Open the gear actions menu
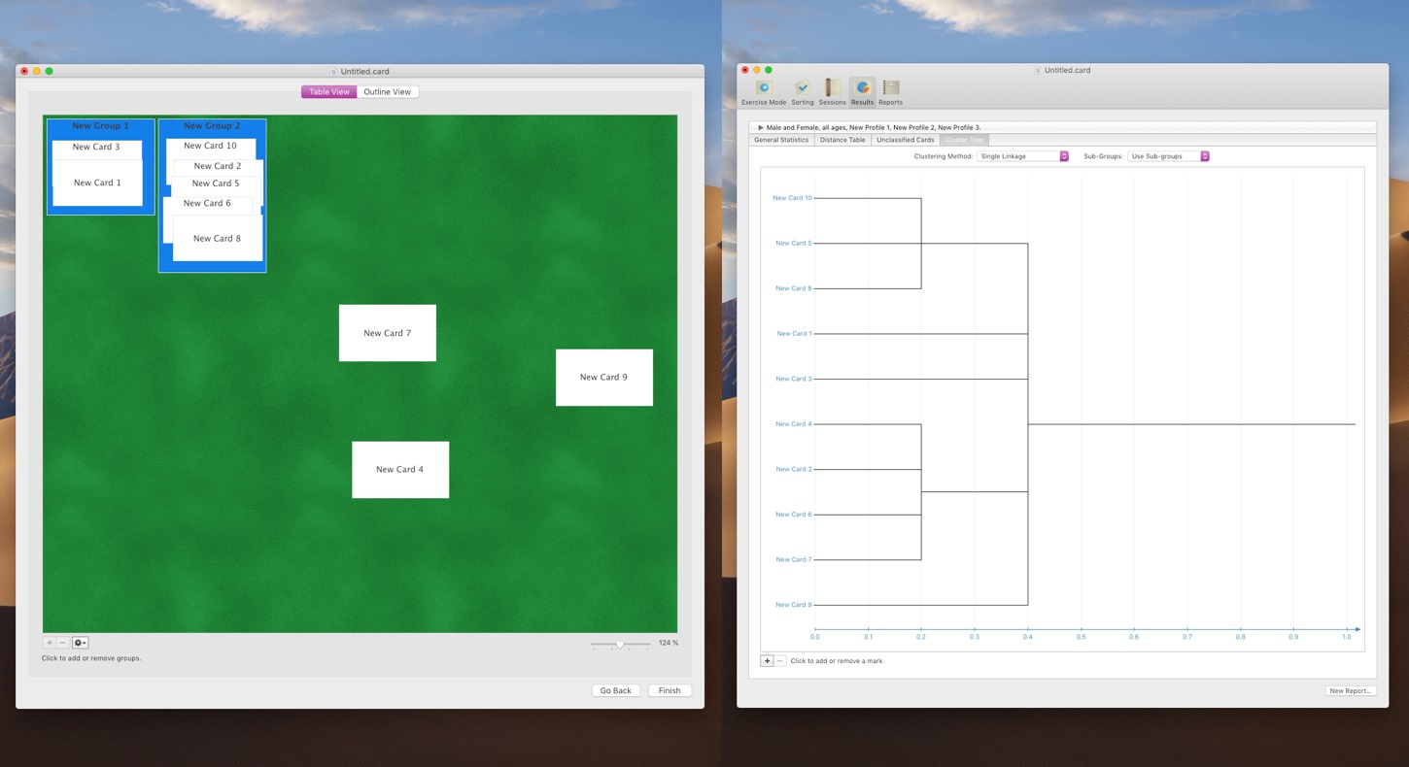This screenshot has height=767, width=1409. (x=80, y=643)
